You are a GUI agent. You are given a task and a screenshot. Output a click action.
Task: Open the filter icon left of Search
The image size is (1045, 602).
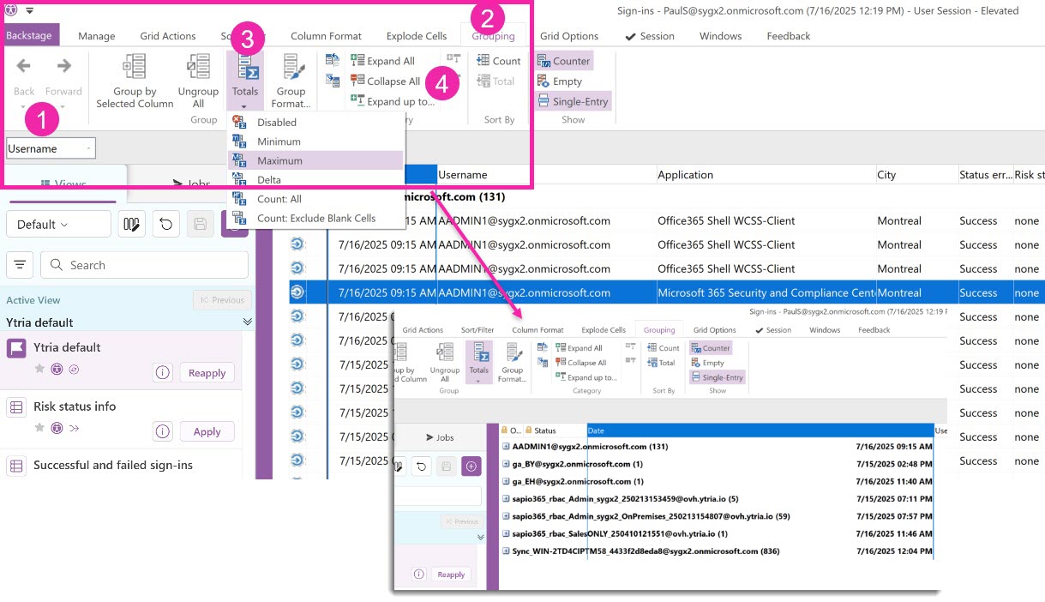pos(20,265)
